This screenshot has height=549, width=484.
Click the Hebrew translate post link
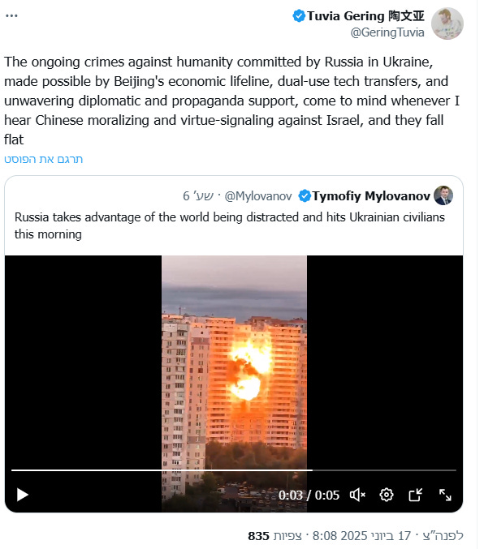44,159
